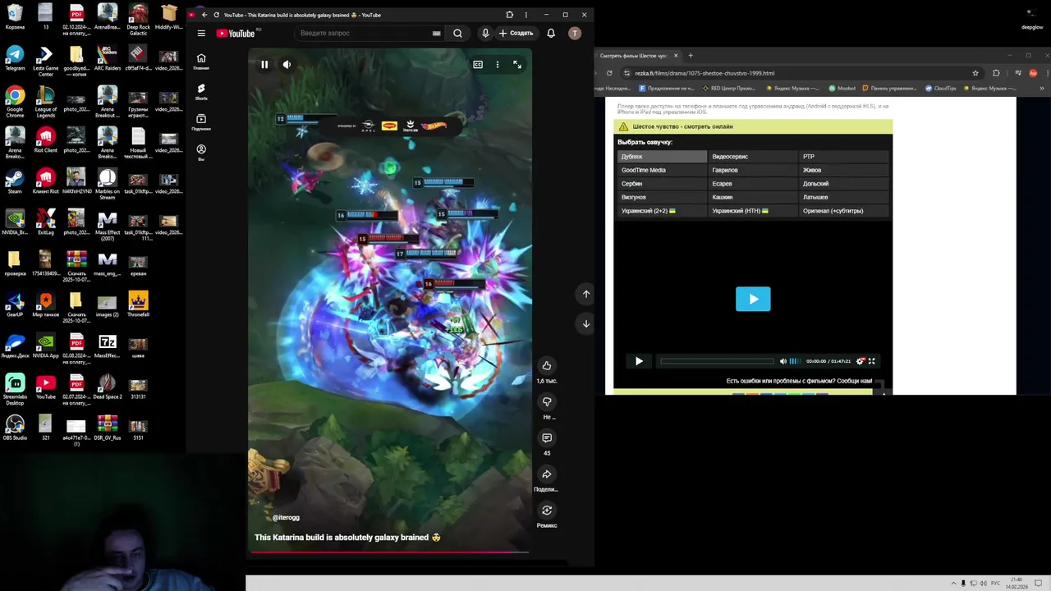The width and height of the screenshot is (1051, 591).
Task: Remix this Short
Action: (547, 510)
